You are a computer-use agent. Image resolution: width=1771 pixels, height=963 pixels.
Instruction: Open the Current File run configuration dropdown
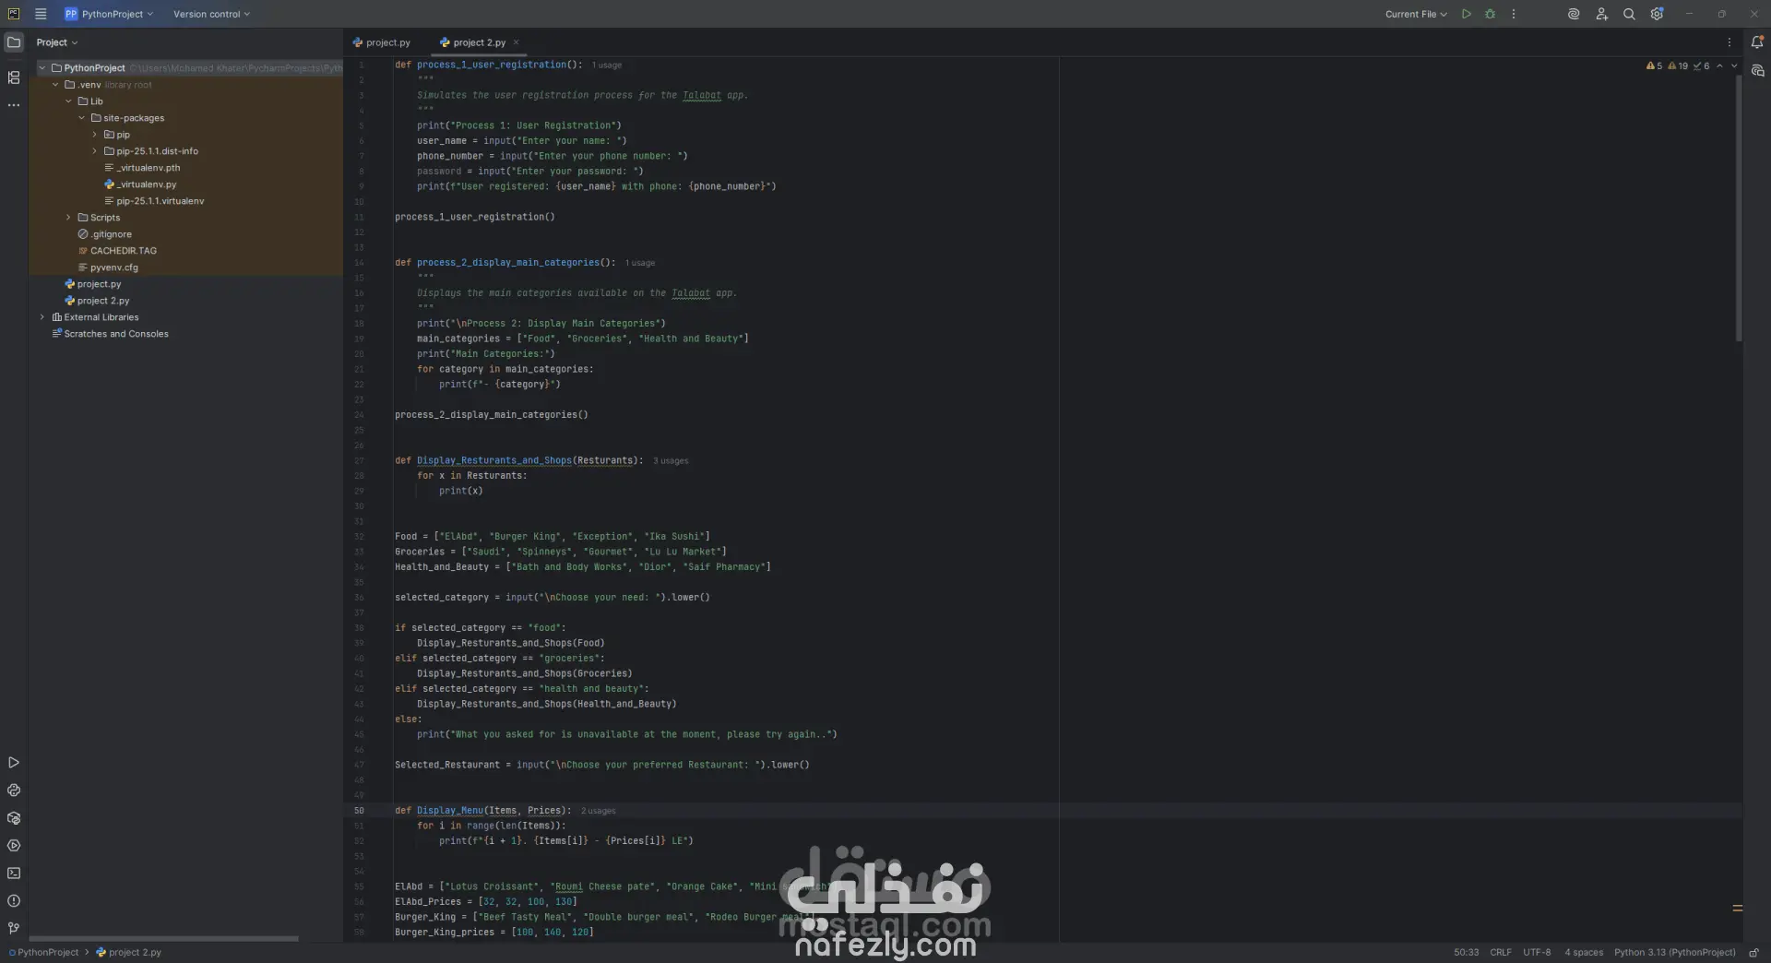click(1416, 14)
